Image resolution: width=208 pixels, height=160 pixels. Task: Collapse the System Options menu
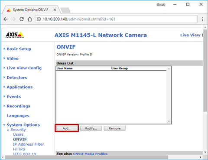coord(23,125)
